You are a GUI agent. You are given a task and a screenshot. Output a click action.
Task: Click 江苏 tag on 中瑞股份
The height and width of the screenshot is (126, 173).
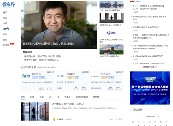click(76, 78)
